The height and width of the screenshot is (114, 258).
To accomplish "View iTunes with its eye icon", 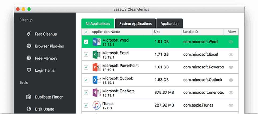I will (231, 105).
